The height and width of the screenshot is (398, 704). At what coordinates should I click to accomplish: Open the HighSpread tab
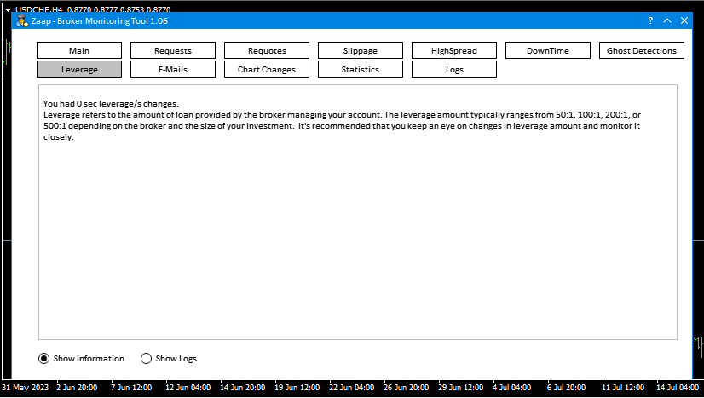454,50
